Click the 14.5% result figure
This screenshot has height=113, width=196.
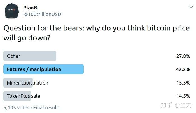point(183,96)
